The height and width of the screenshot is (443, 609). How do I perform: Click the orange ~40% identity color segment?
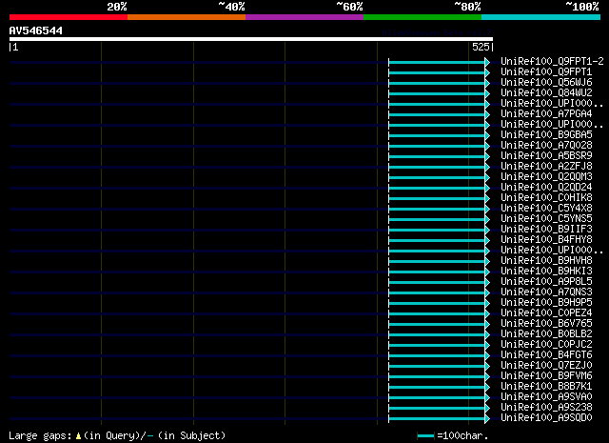tap(187, 17)
